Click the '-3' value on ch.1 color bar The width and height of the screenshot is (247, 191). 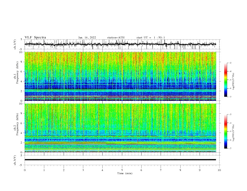tap(230, 63)
